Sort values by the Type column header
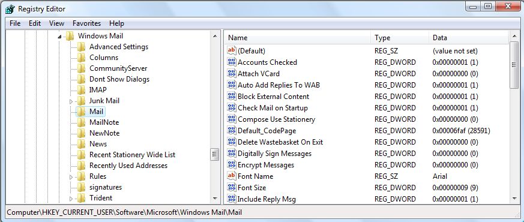This screenshot has width=524, height=222. 400,38
